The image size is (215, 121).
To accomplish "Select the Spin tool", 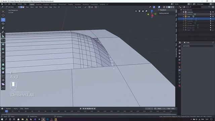I will click(3, 69).
